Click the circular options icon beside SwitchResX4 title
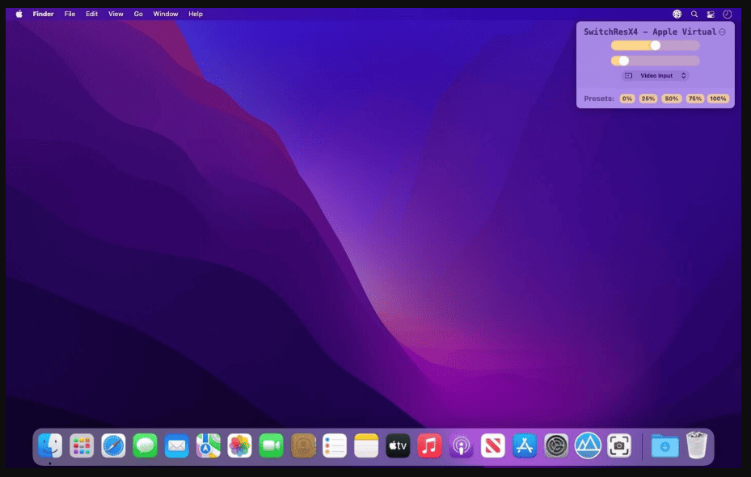This screenshot has height=477, width=751. pyautogui.click(x=722, y=32)
